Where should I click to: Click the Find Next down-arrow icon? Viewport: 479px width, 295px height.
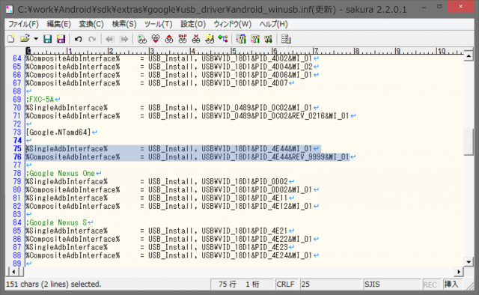pyautogui.click(x=156, y=39)
